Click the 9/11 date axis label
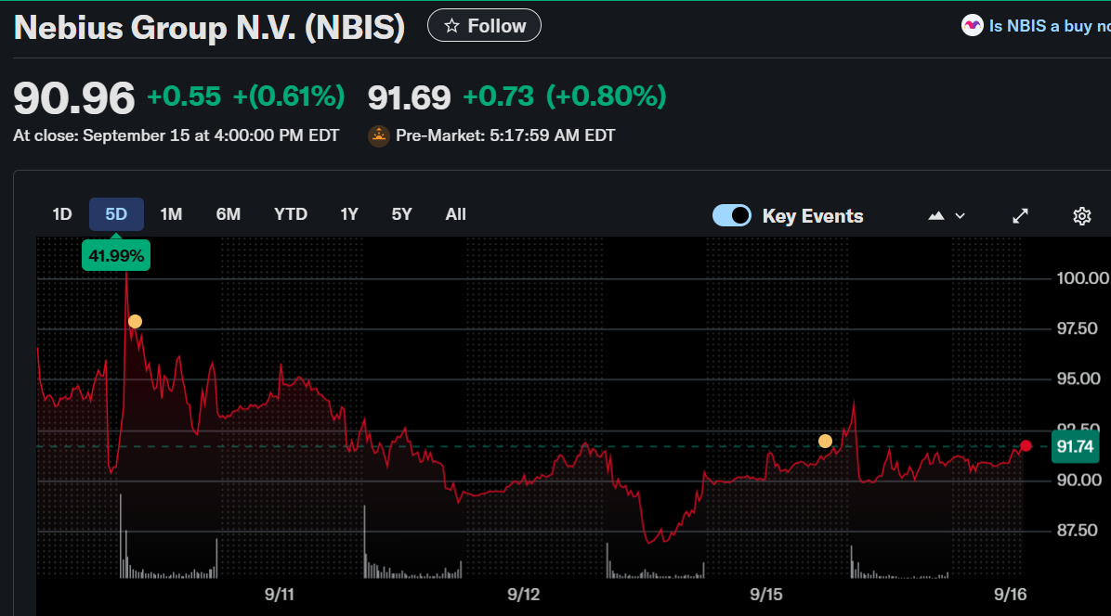1111x616 pixels. pos(280,594)
